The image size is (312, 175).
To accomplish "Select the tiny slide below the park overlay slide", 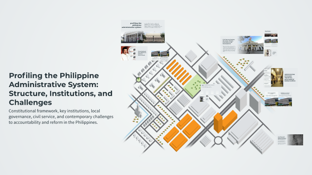I will pyautogui.click(x=204, y=99).
